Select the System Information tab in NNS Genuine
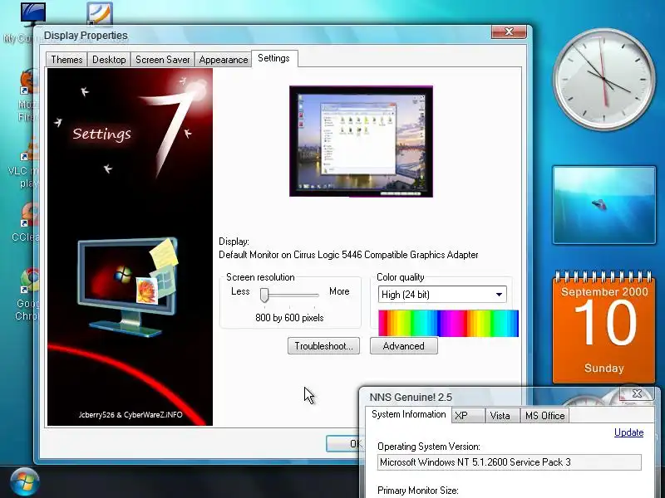This screenshot has width=665, height=498. click(x=408, y=414)
